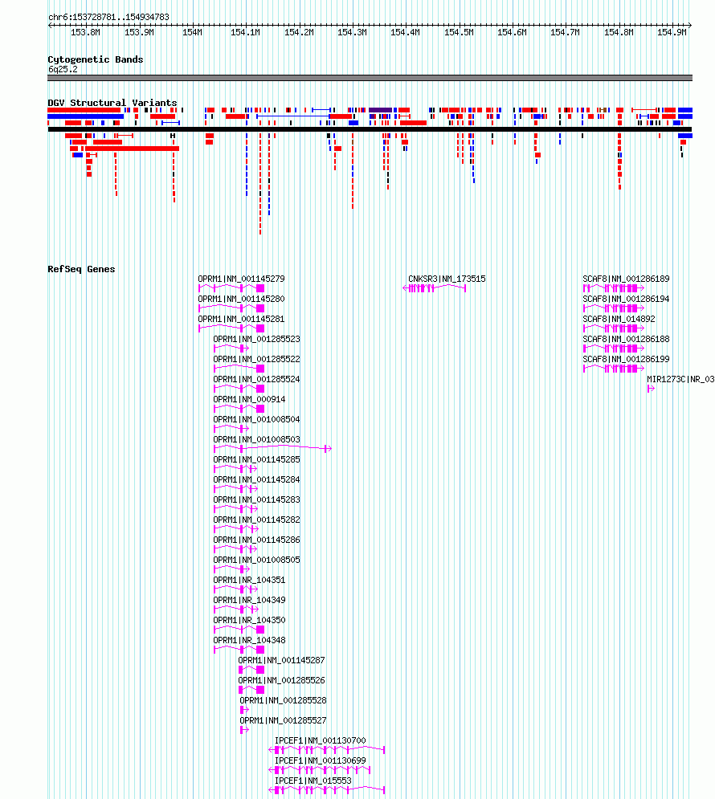Click the 154.3M ruler tick label

coord(352,33)
